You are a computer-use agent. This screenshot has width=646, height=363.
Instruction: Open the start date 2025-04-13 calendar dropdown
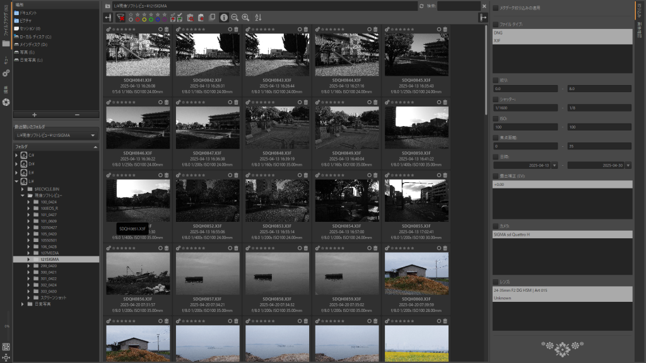(x=555, y=166)
